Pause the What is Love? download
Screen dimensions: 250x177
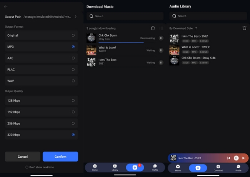(x=161, y=50)
